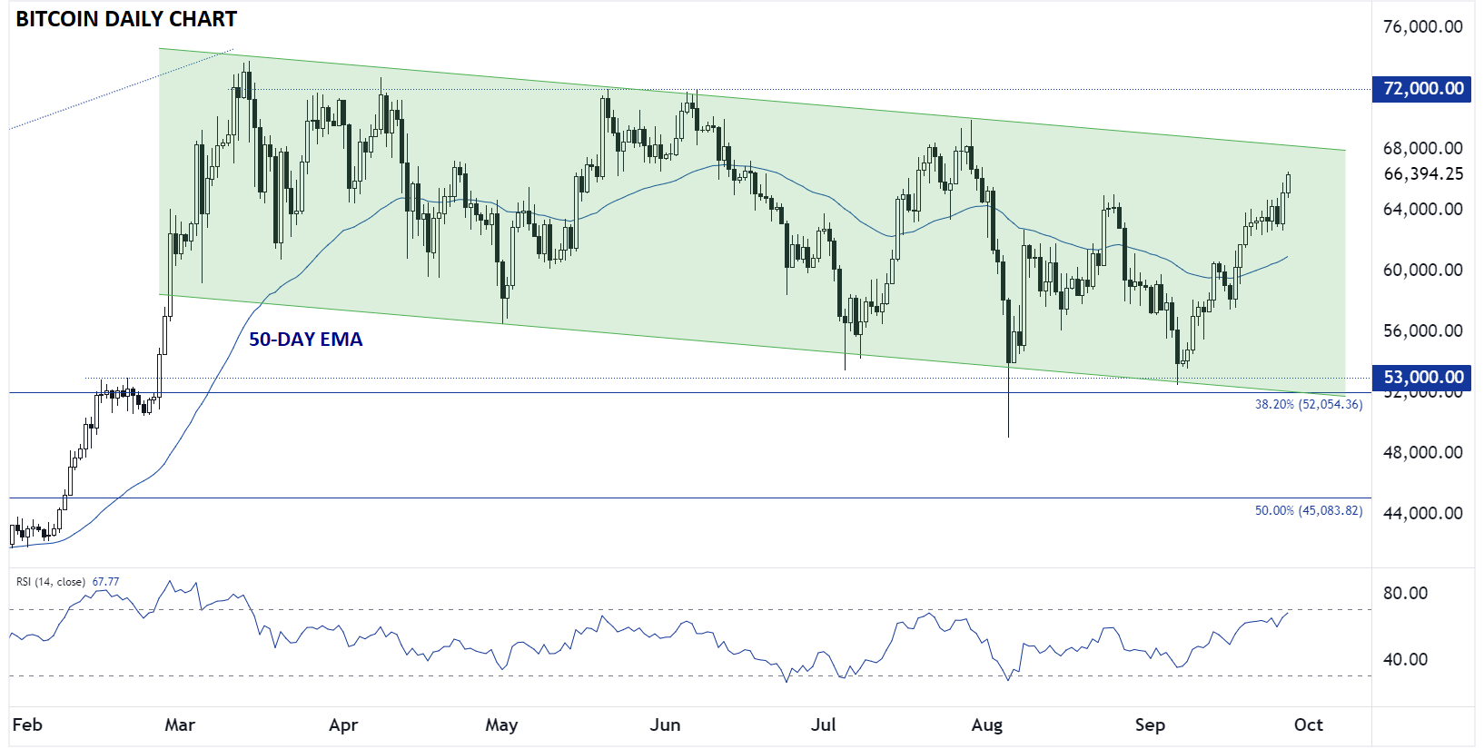Viewport: 1484px width, 749px height.
Task: Click the RSI value 67.77
Action: tap(105, 582)
